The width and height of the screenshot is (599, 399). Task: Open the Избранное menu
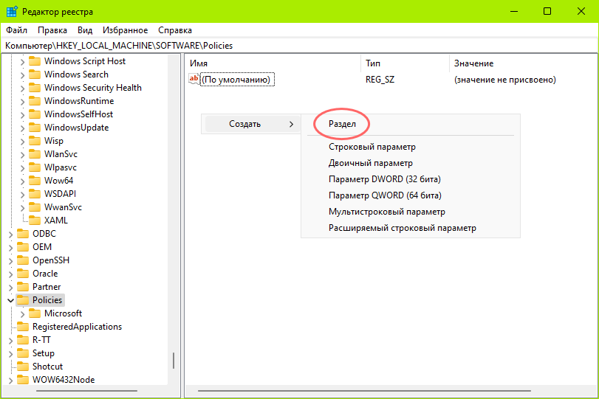125,30
